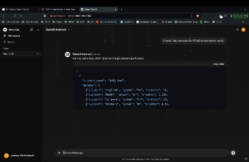The width and height of the screenshot is (249, 162).
Task: Toggle the browser sidebar panel icon
Action: click(231, 16)
